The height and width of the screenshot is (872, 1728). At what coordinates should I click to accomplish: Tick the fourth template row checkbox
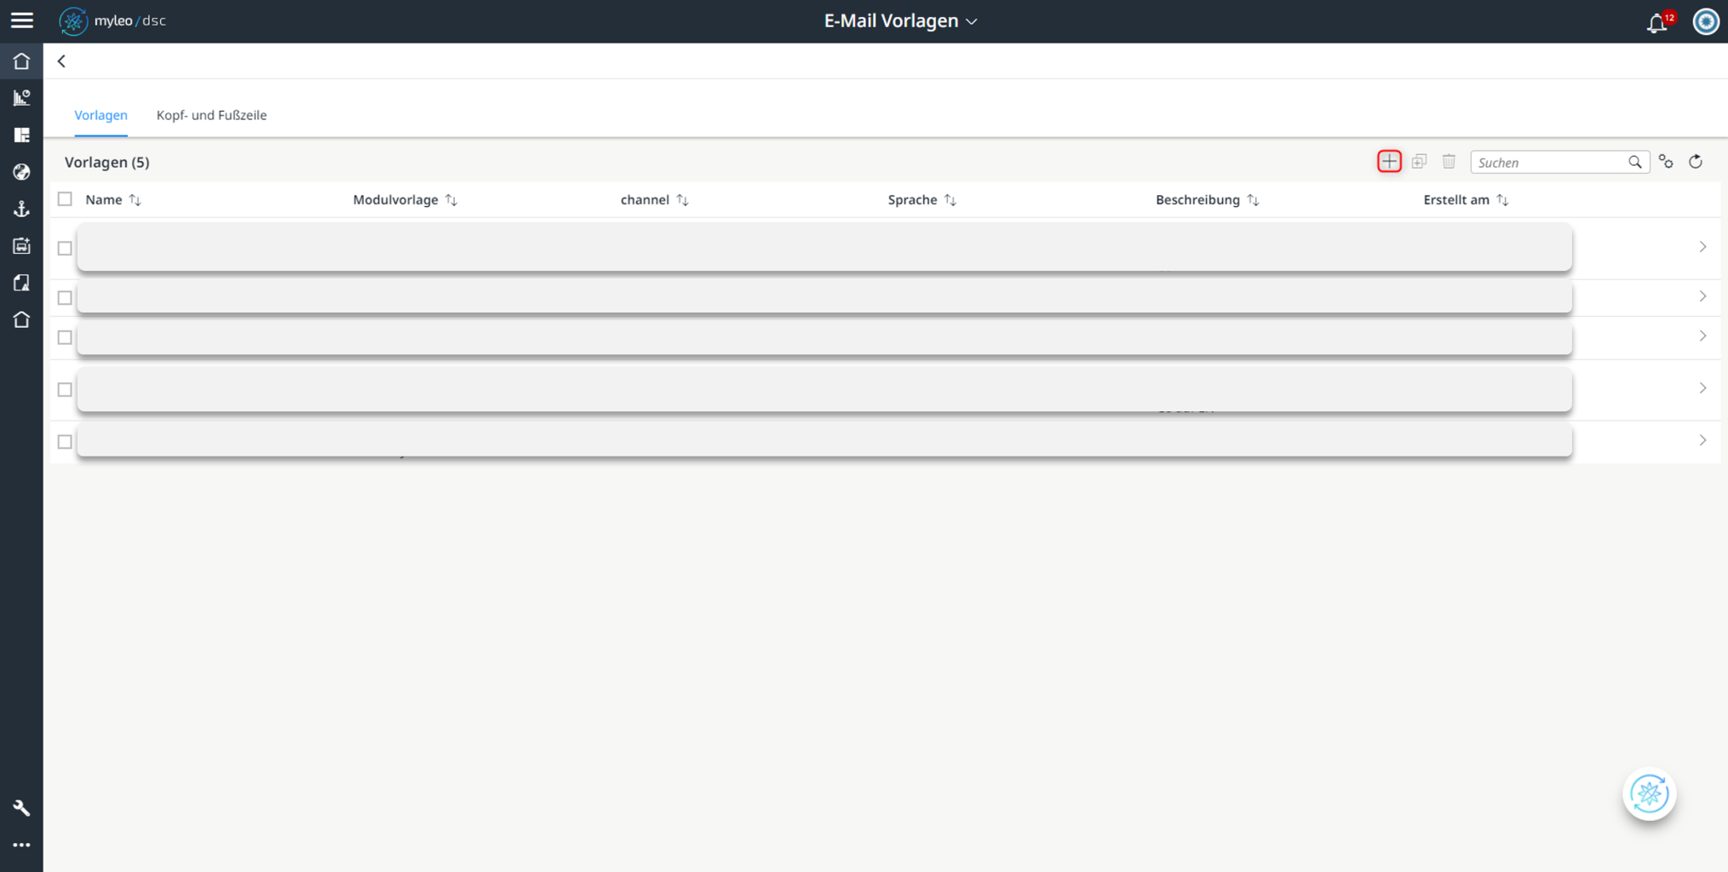tap(65, 390)
